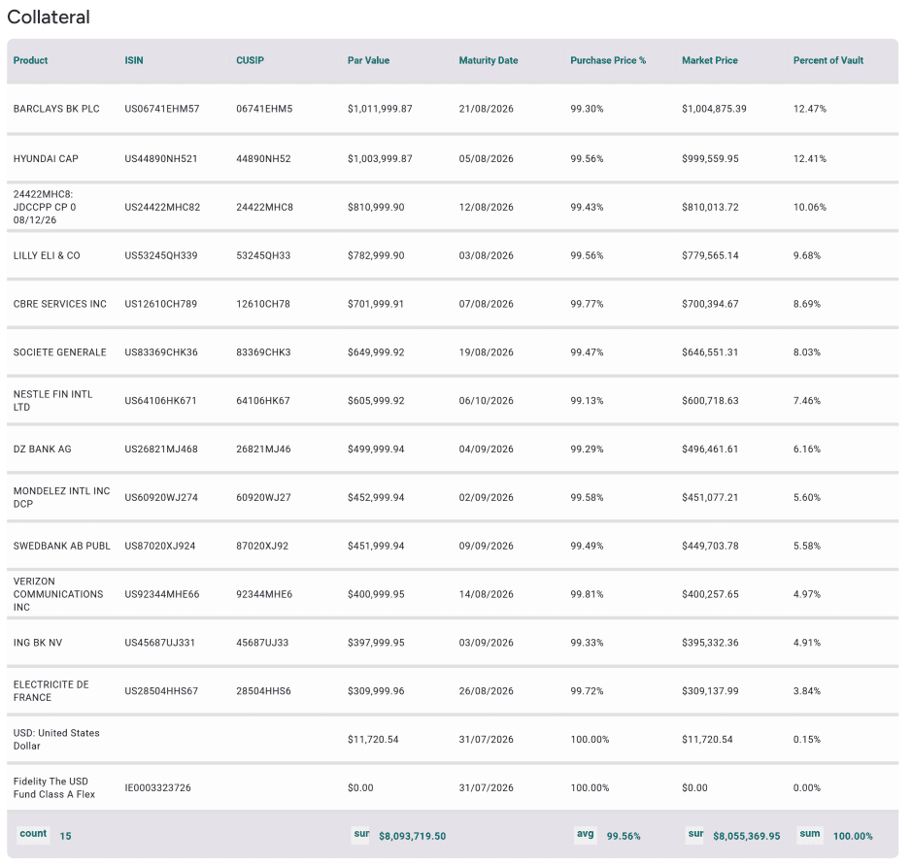The width and height of the screenshot is (911, 866).
Task: Sort by Purchase Price % header
Action: coord(608,60)
